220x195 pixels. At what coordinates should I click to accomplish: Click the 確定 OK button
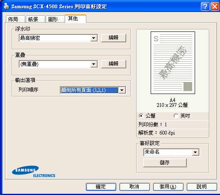tap(101, 187)
